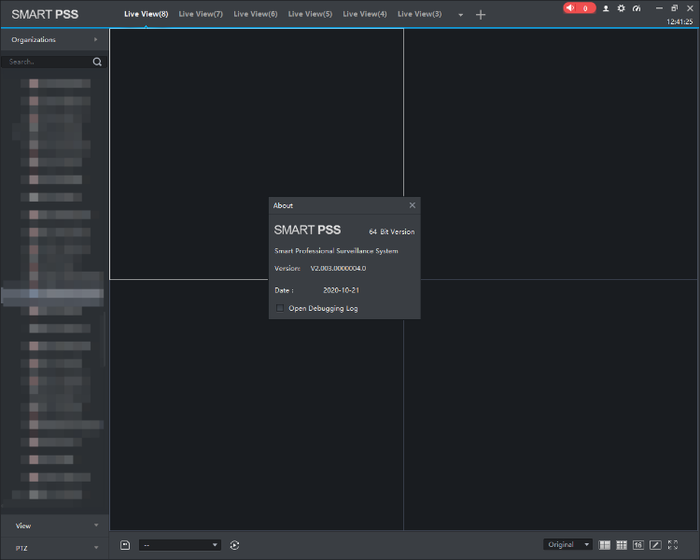700x560 pixels.
Task: Click version text V2.003.0000004.0
Action: (338, 269)
